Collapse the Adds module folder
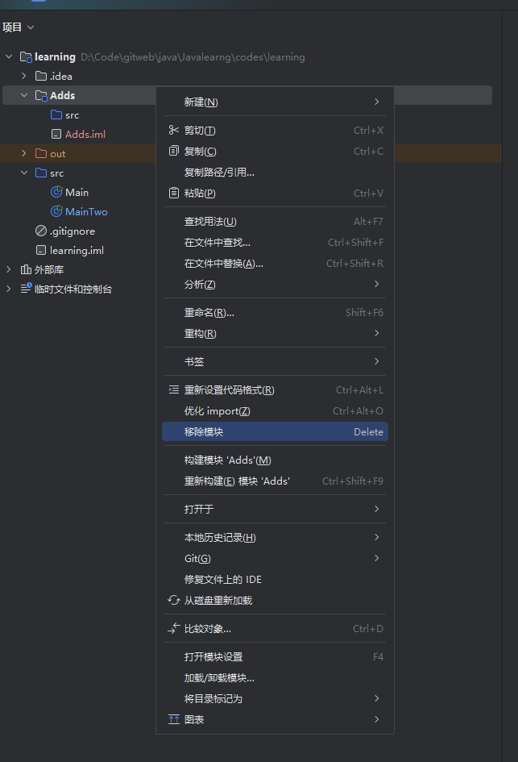The width and height of the screenshot is (518, 762). [24, 96]
